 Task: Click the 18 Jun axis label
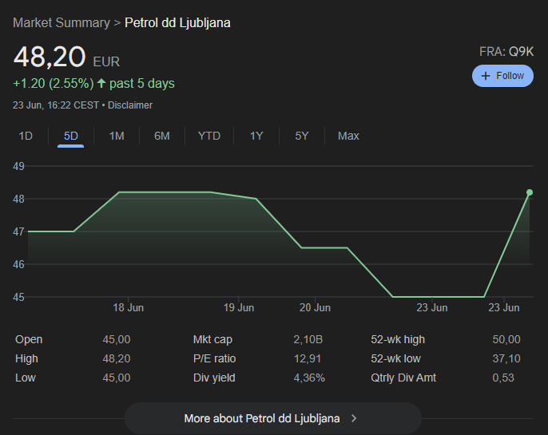point(129,307)
